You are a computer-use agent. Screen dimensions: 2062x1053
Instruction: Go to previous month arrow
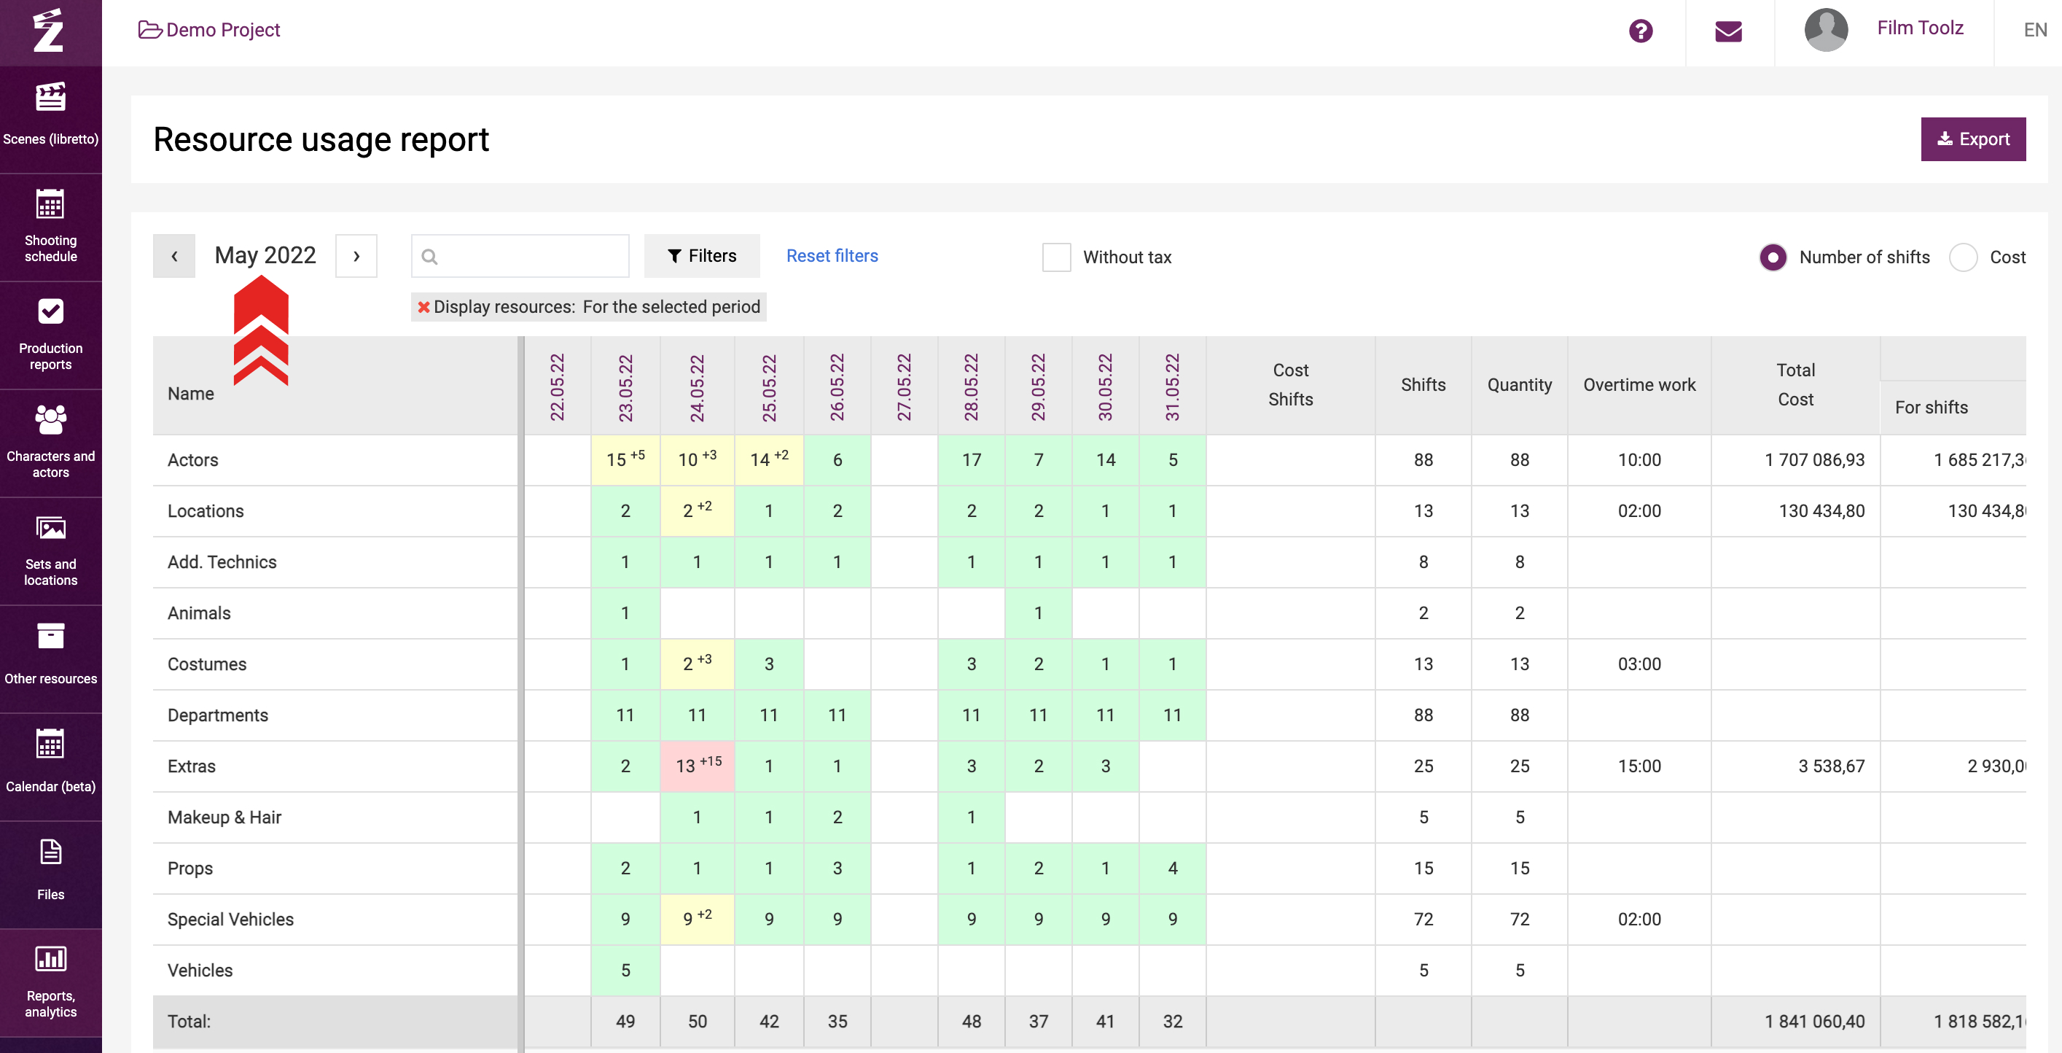tap(173, 256)
